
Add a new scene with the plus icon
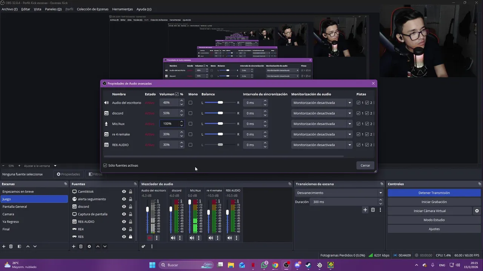pos(4,247)
